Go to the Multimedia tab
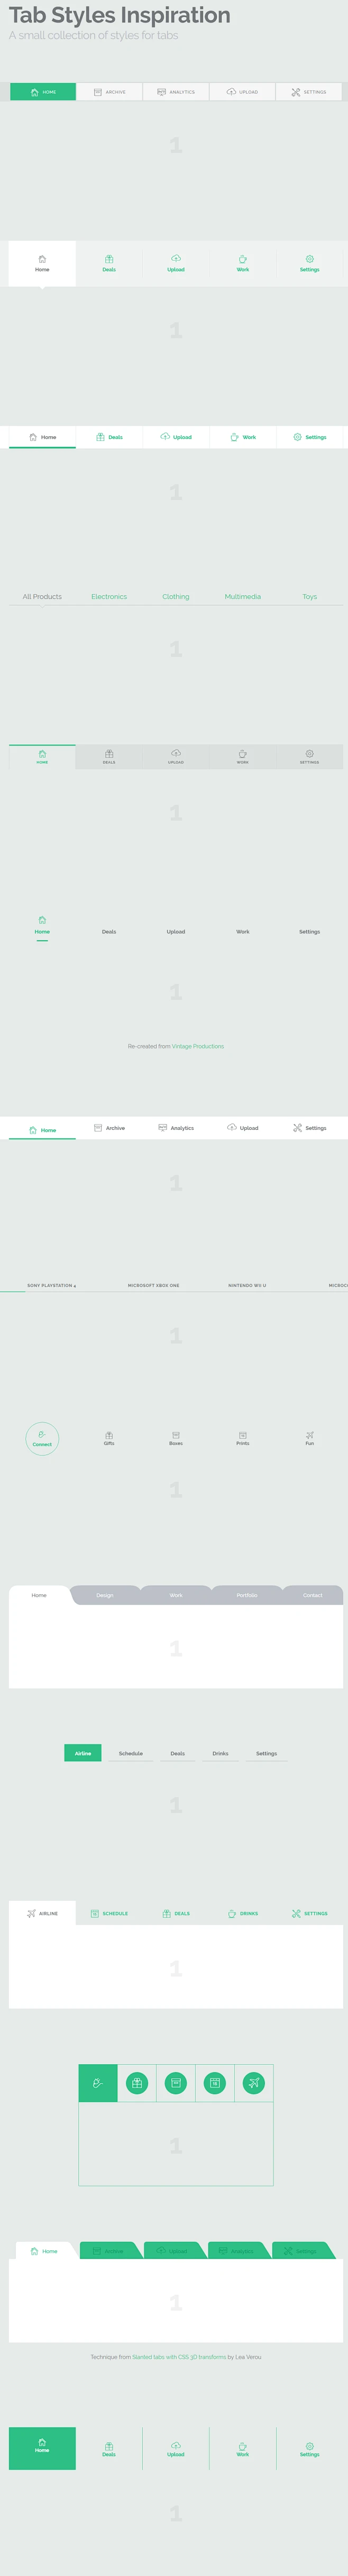Viewport: 348px width, 2576px height. [242, 596]
